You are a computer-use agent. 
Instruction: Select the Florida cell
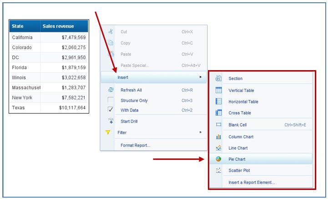[25, 67]
